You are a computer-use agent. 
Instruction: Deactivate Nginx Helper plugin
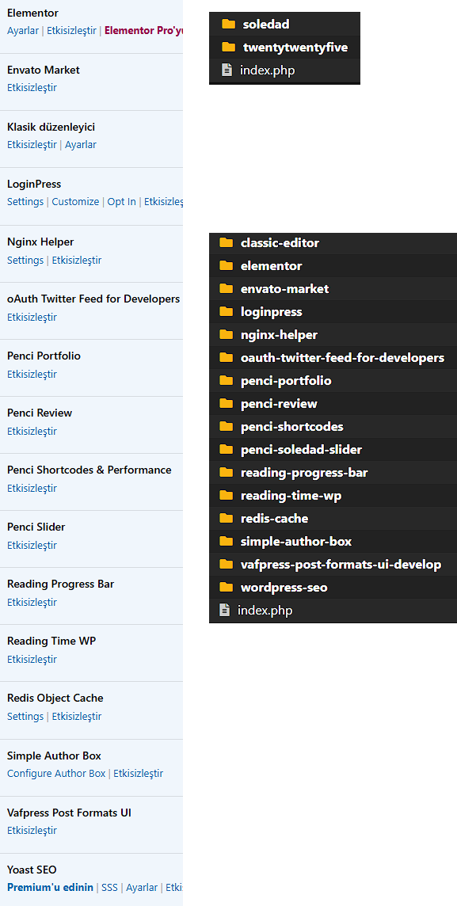(77, 260)
